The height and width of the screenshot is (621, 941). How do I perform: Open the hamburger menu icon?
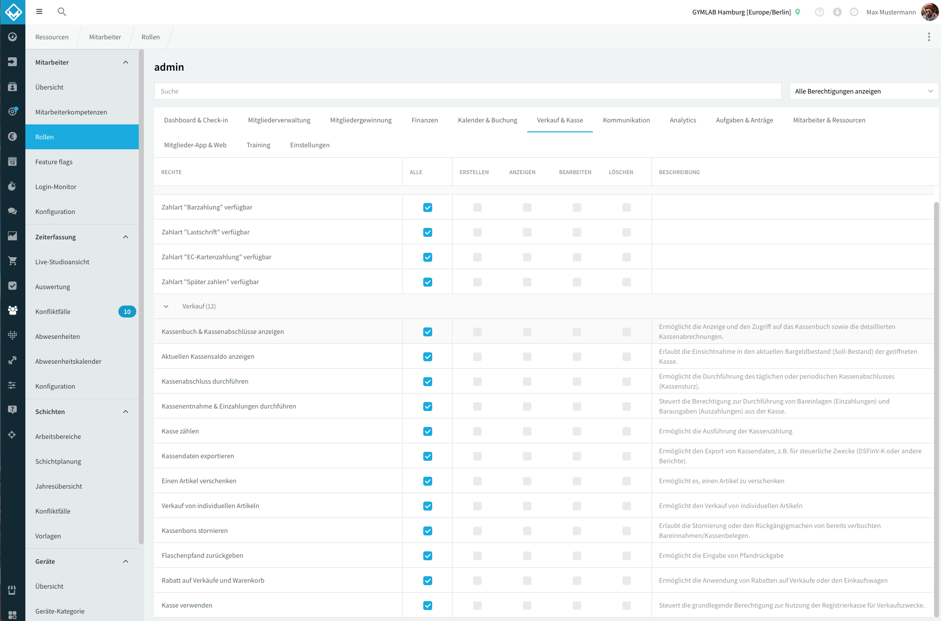point(39,11)
